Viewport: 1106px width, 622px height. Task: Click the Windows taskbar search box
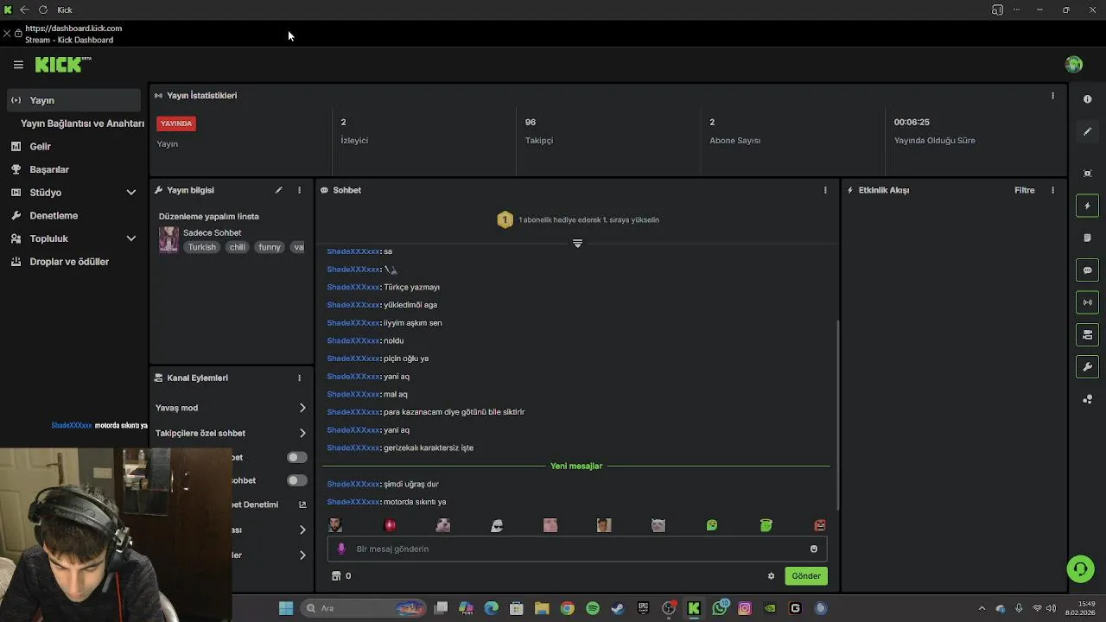tap(363, 608)
